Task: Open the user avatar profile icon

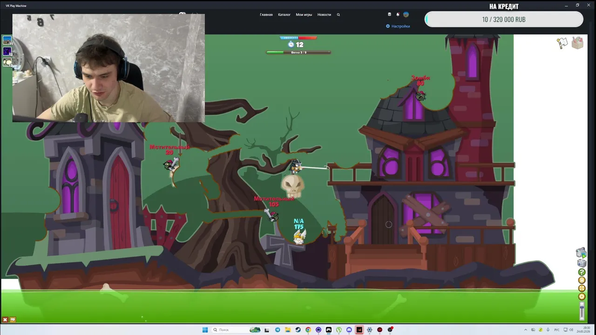Action: coord(406,14)
